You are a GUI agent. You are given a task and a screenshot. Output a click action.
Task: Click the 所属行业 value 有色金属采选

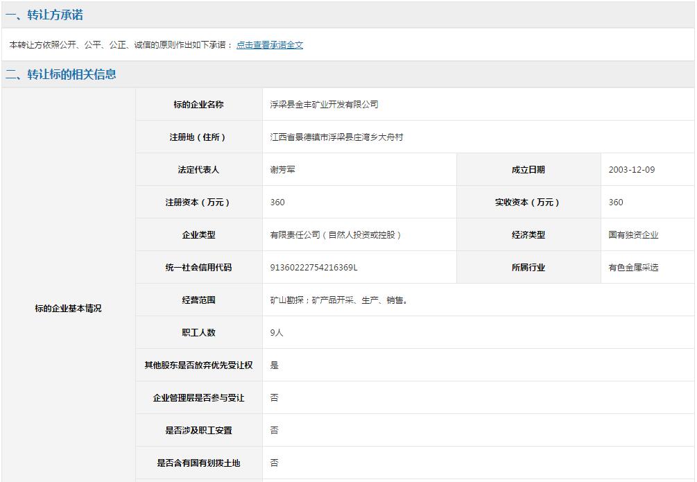pos(633,268)
